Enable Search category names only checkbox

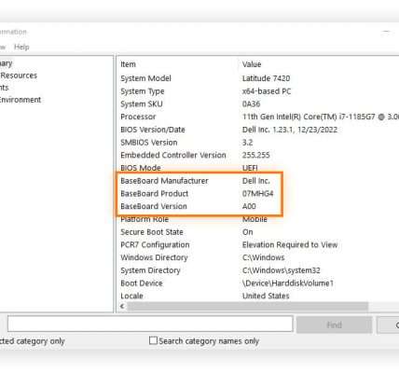coord(153,340)
